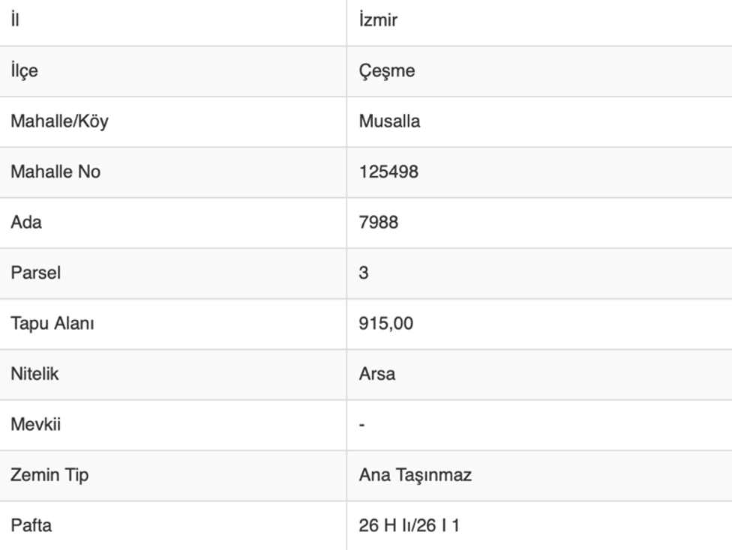Image resolution: width=732 pixels, height=550 pixels.
Task: Select the Mahalle No label
Action: (x=55, y=172)
